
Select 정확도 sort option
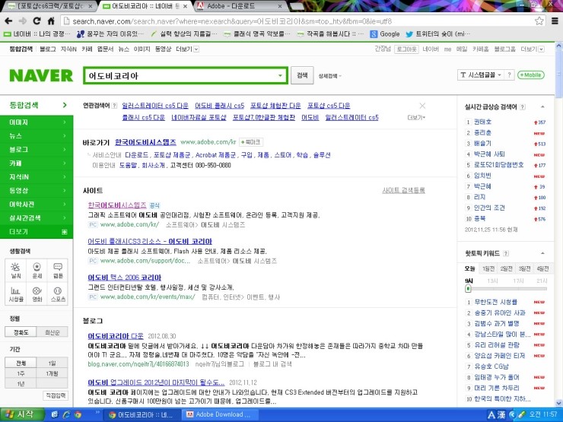[21, 332]
